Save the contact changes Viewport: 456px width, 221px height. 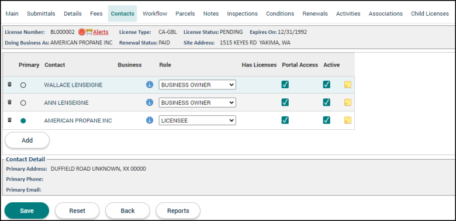(x=27, y=210)
